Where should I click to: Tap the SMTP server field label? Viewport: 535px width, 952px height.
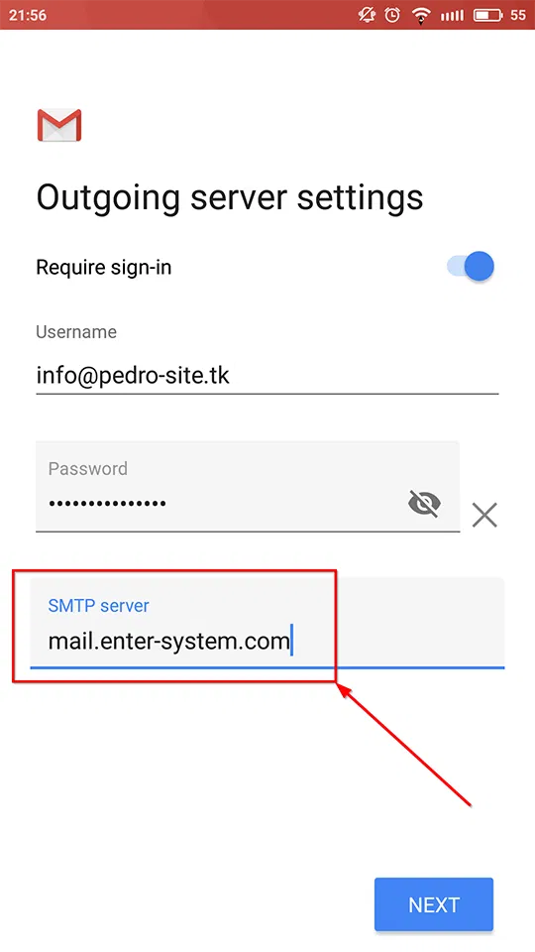(x=98, y=605)
